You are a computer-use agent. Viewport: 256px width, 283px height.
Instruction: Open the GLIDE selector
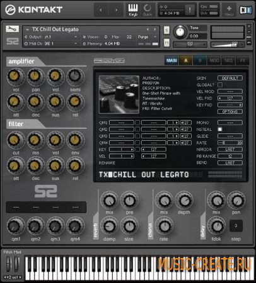(230, 136)
